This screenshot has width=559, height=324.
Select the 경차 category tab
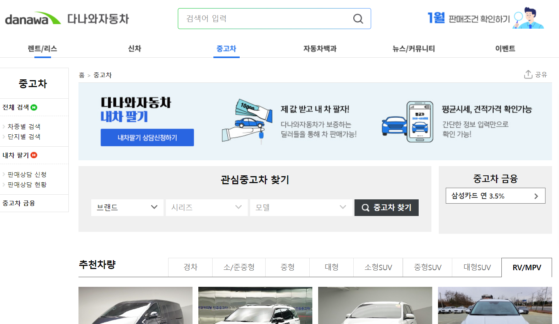190,267
